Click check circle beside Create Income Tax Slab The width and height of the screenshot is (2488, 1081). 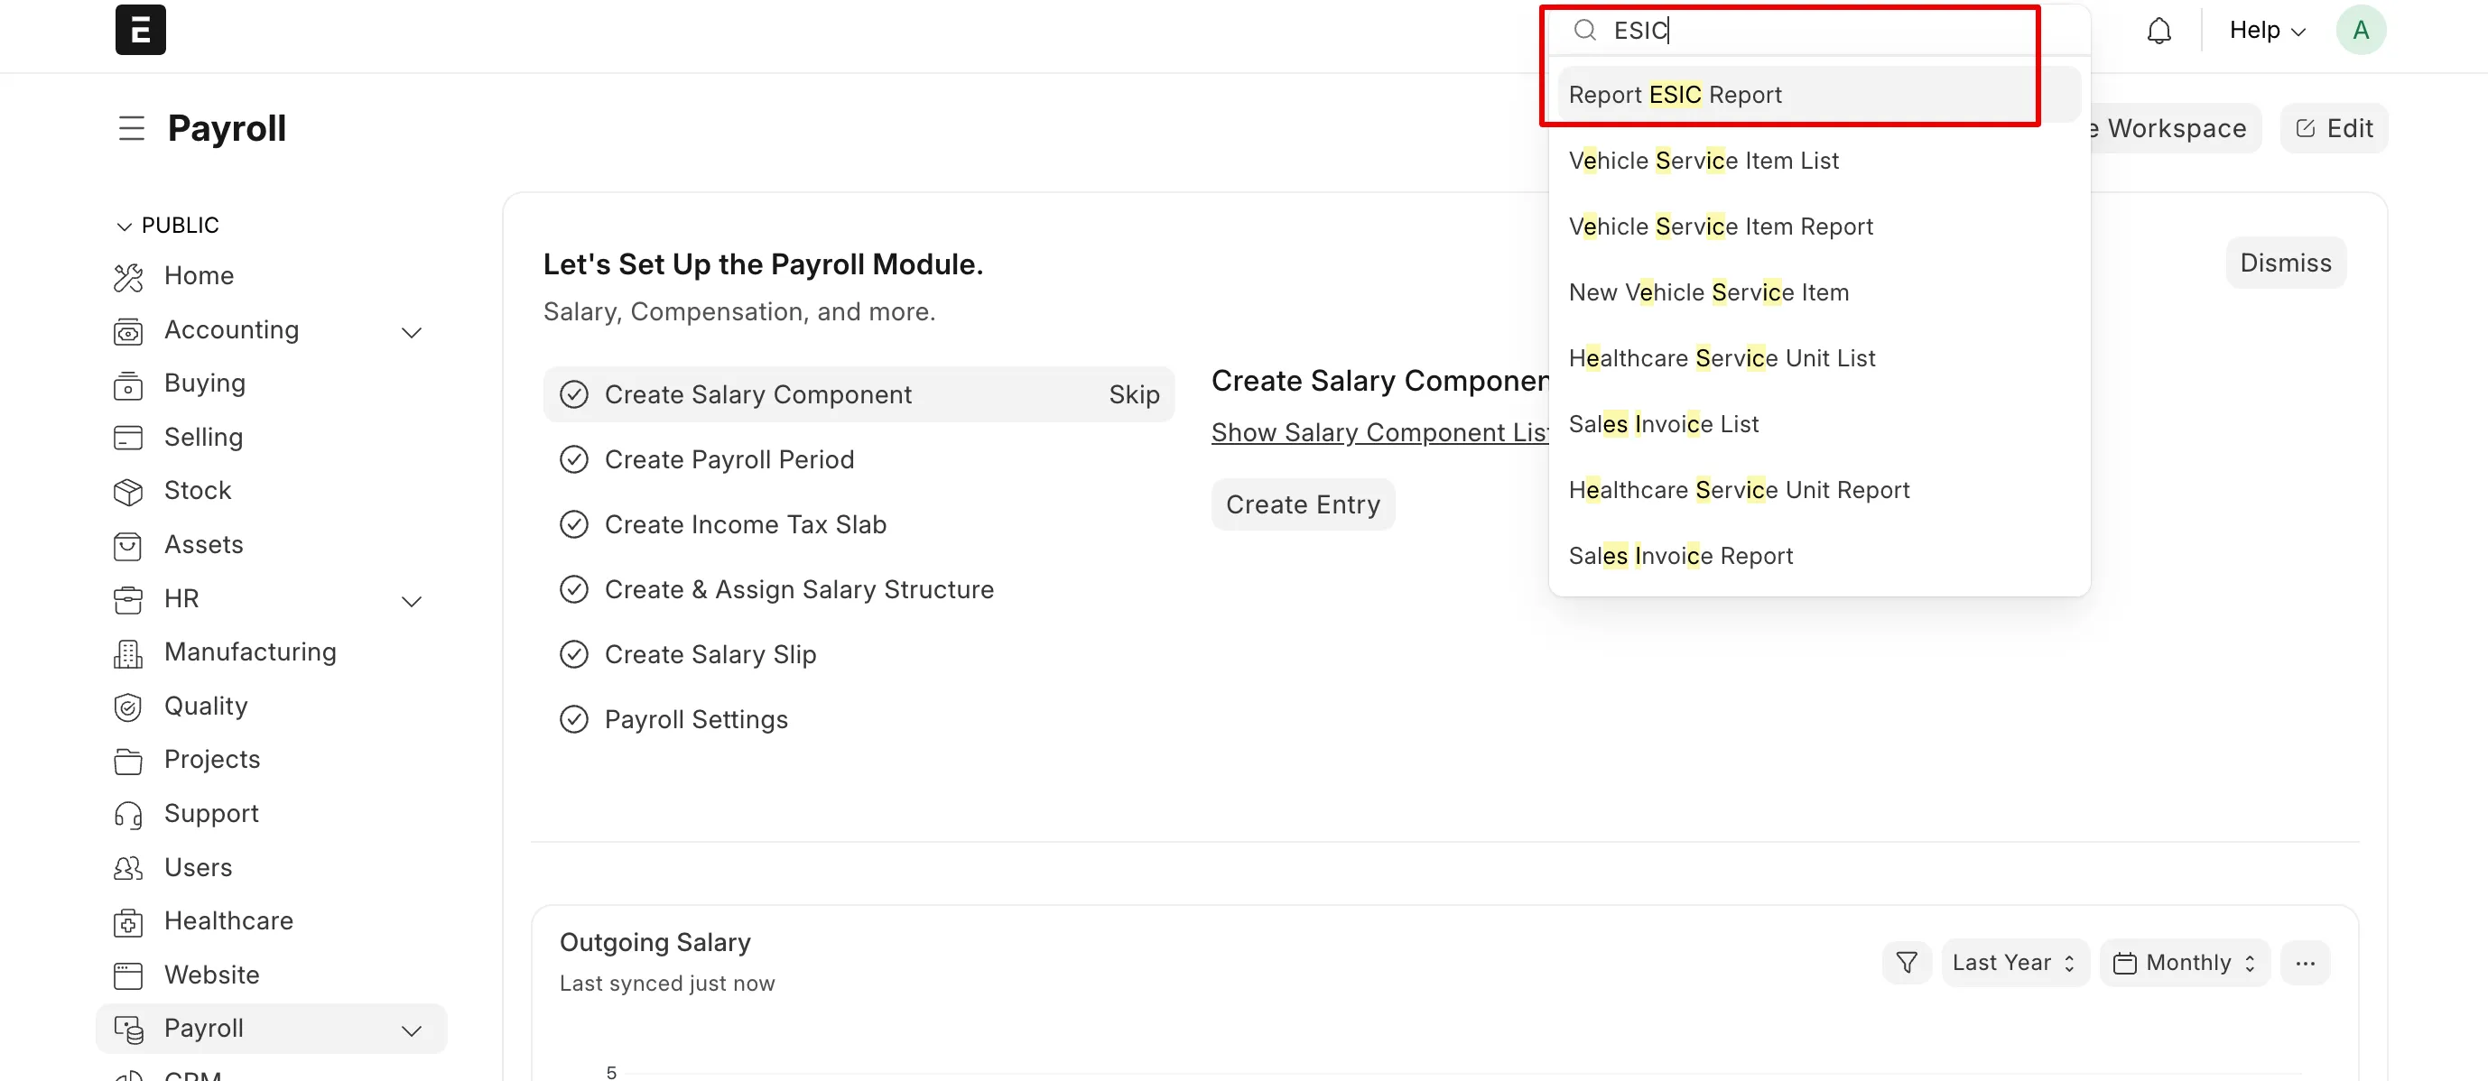(x=574, y=524)
